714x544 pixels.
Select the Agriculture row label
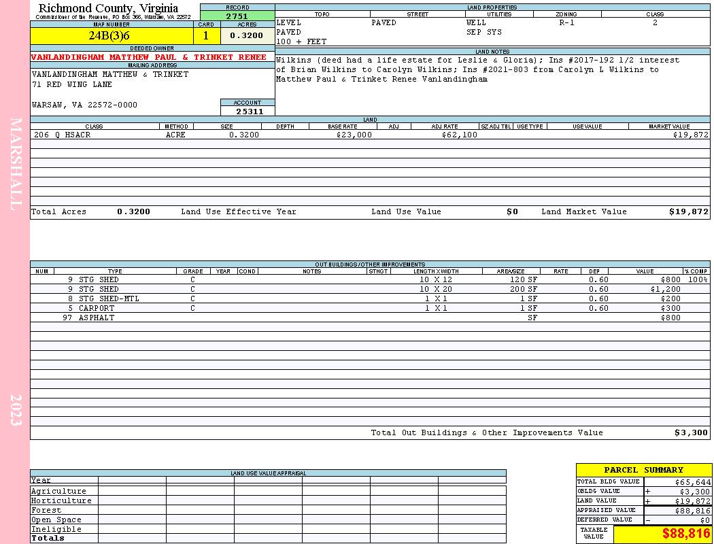click(58, 491)
